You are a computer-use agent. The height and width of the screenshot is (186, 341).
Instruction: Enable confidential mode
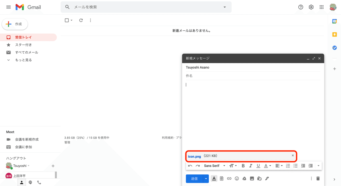(259, 178)
